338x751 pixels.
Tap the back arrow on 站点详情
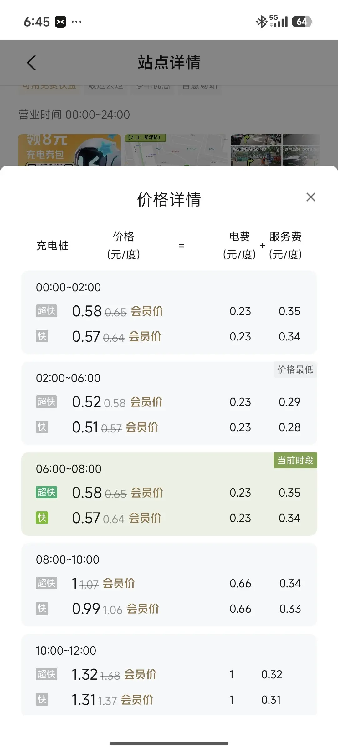tap(31, 63)
